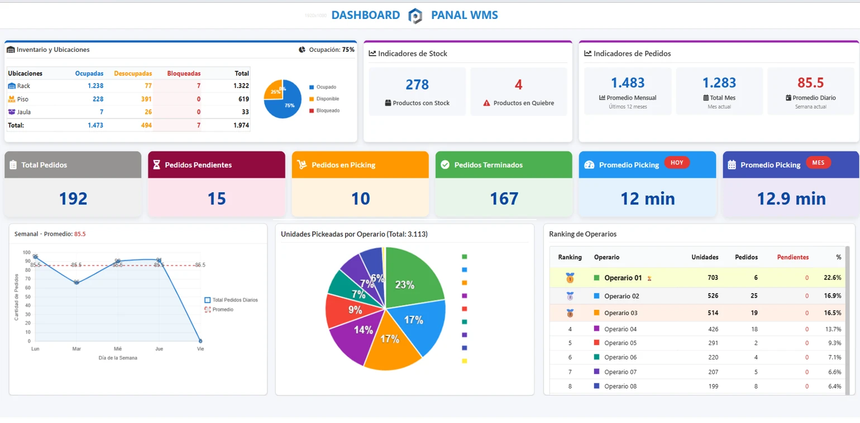Toggle Total Pedidos Diarios legend series
Screen dimensions: 860x423
231,300
